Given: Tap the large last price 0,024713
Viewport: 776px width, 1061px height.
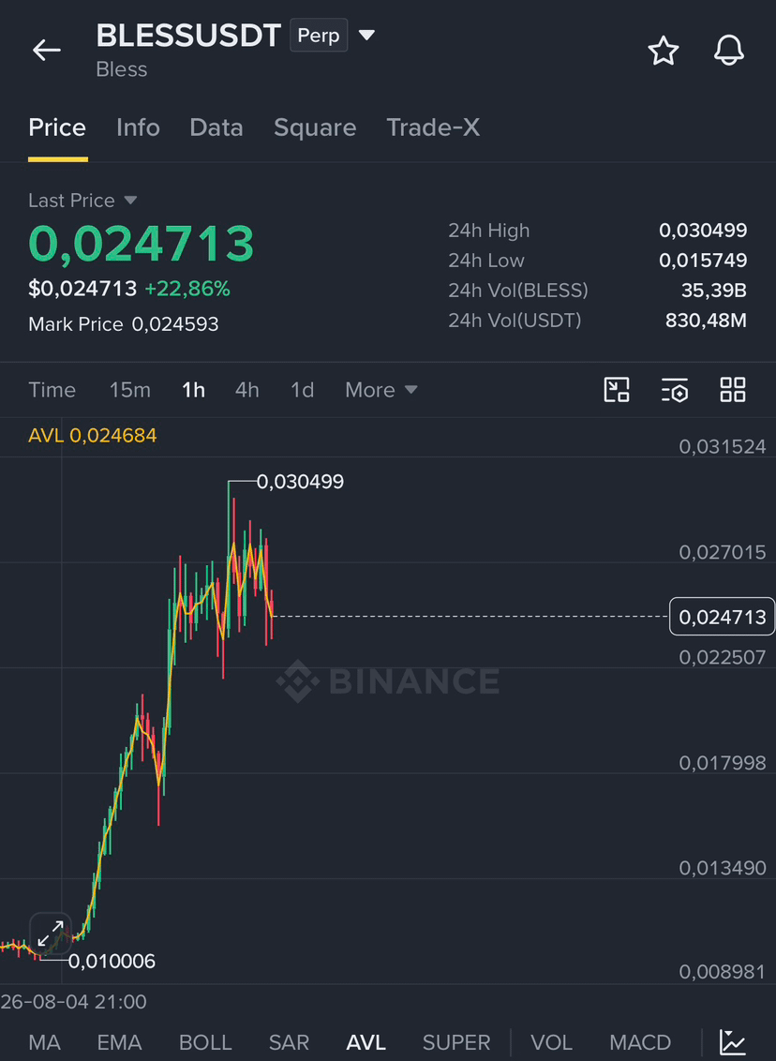Looking at the screenshot, I should (x=142, y=243).
